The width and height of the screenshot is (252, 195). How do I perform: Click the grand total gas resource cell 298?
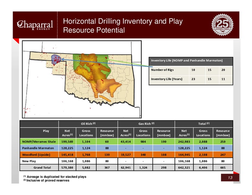[164, 167]
